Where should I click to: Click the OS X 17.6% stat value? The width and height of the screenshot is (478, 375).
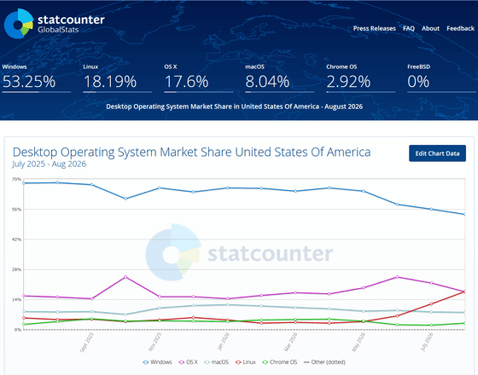click(x=186, y=82)
